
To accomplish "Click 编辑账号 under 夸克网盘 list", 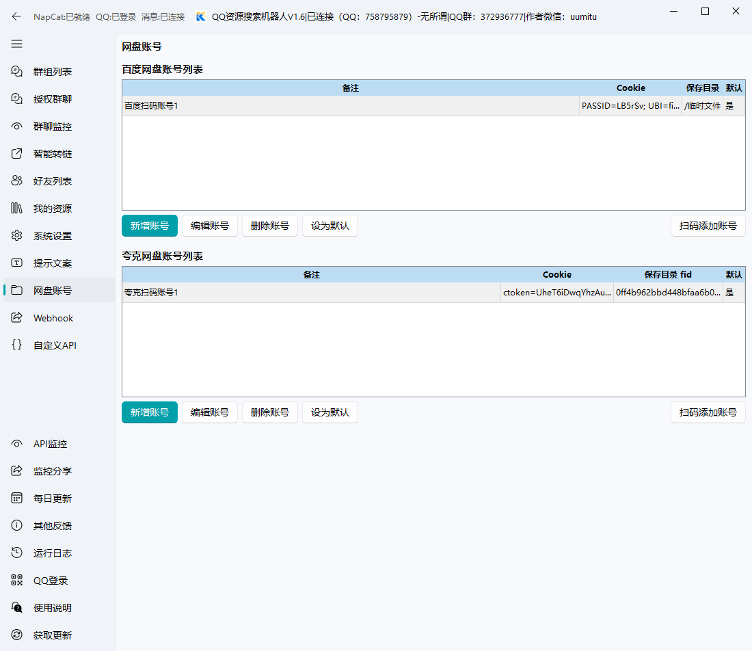I will (x=210, y=412).
